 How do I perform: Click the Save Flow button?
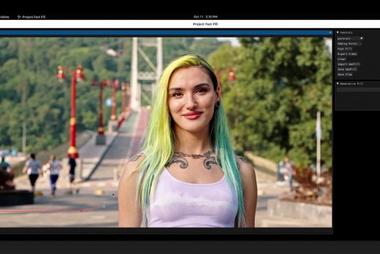(345, 74)
